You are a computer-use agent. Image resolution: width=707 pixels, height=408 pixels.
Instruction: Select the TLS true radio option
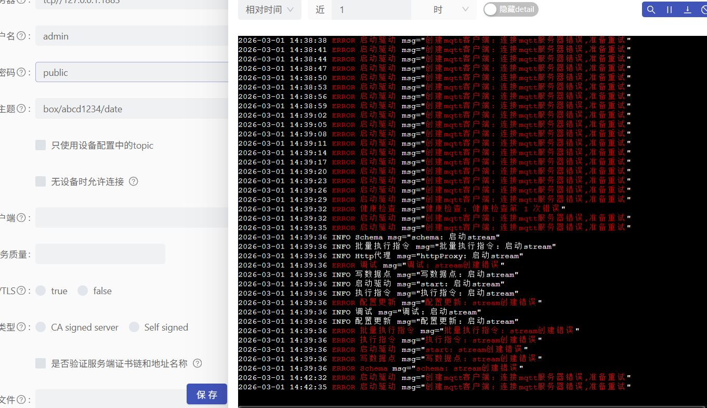pos(41,291)
